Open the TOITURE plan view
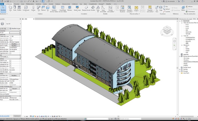 pyautogui.click(x=188, y=34)
